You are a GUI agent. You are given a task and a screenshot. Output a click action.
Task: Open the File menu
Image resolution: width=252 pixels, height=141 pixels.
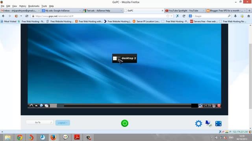point(3,6)
